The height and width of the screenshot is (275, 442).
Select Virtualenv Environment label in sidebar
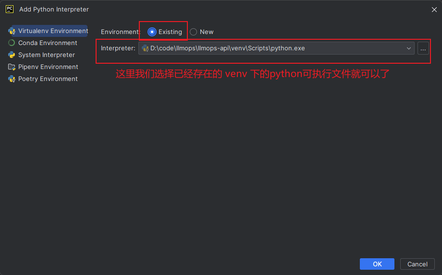click(53, 31)
